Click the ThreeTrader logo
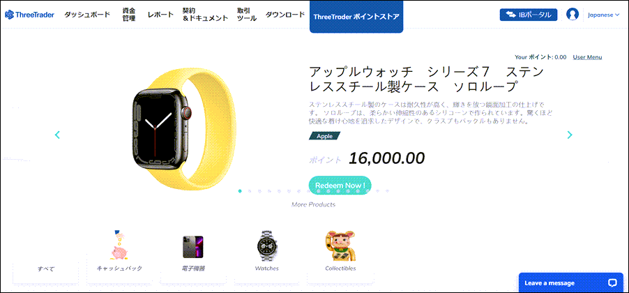 pyautogui.click(x=30, y=15)
